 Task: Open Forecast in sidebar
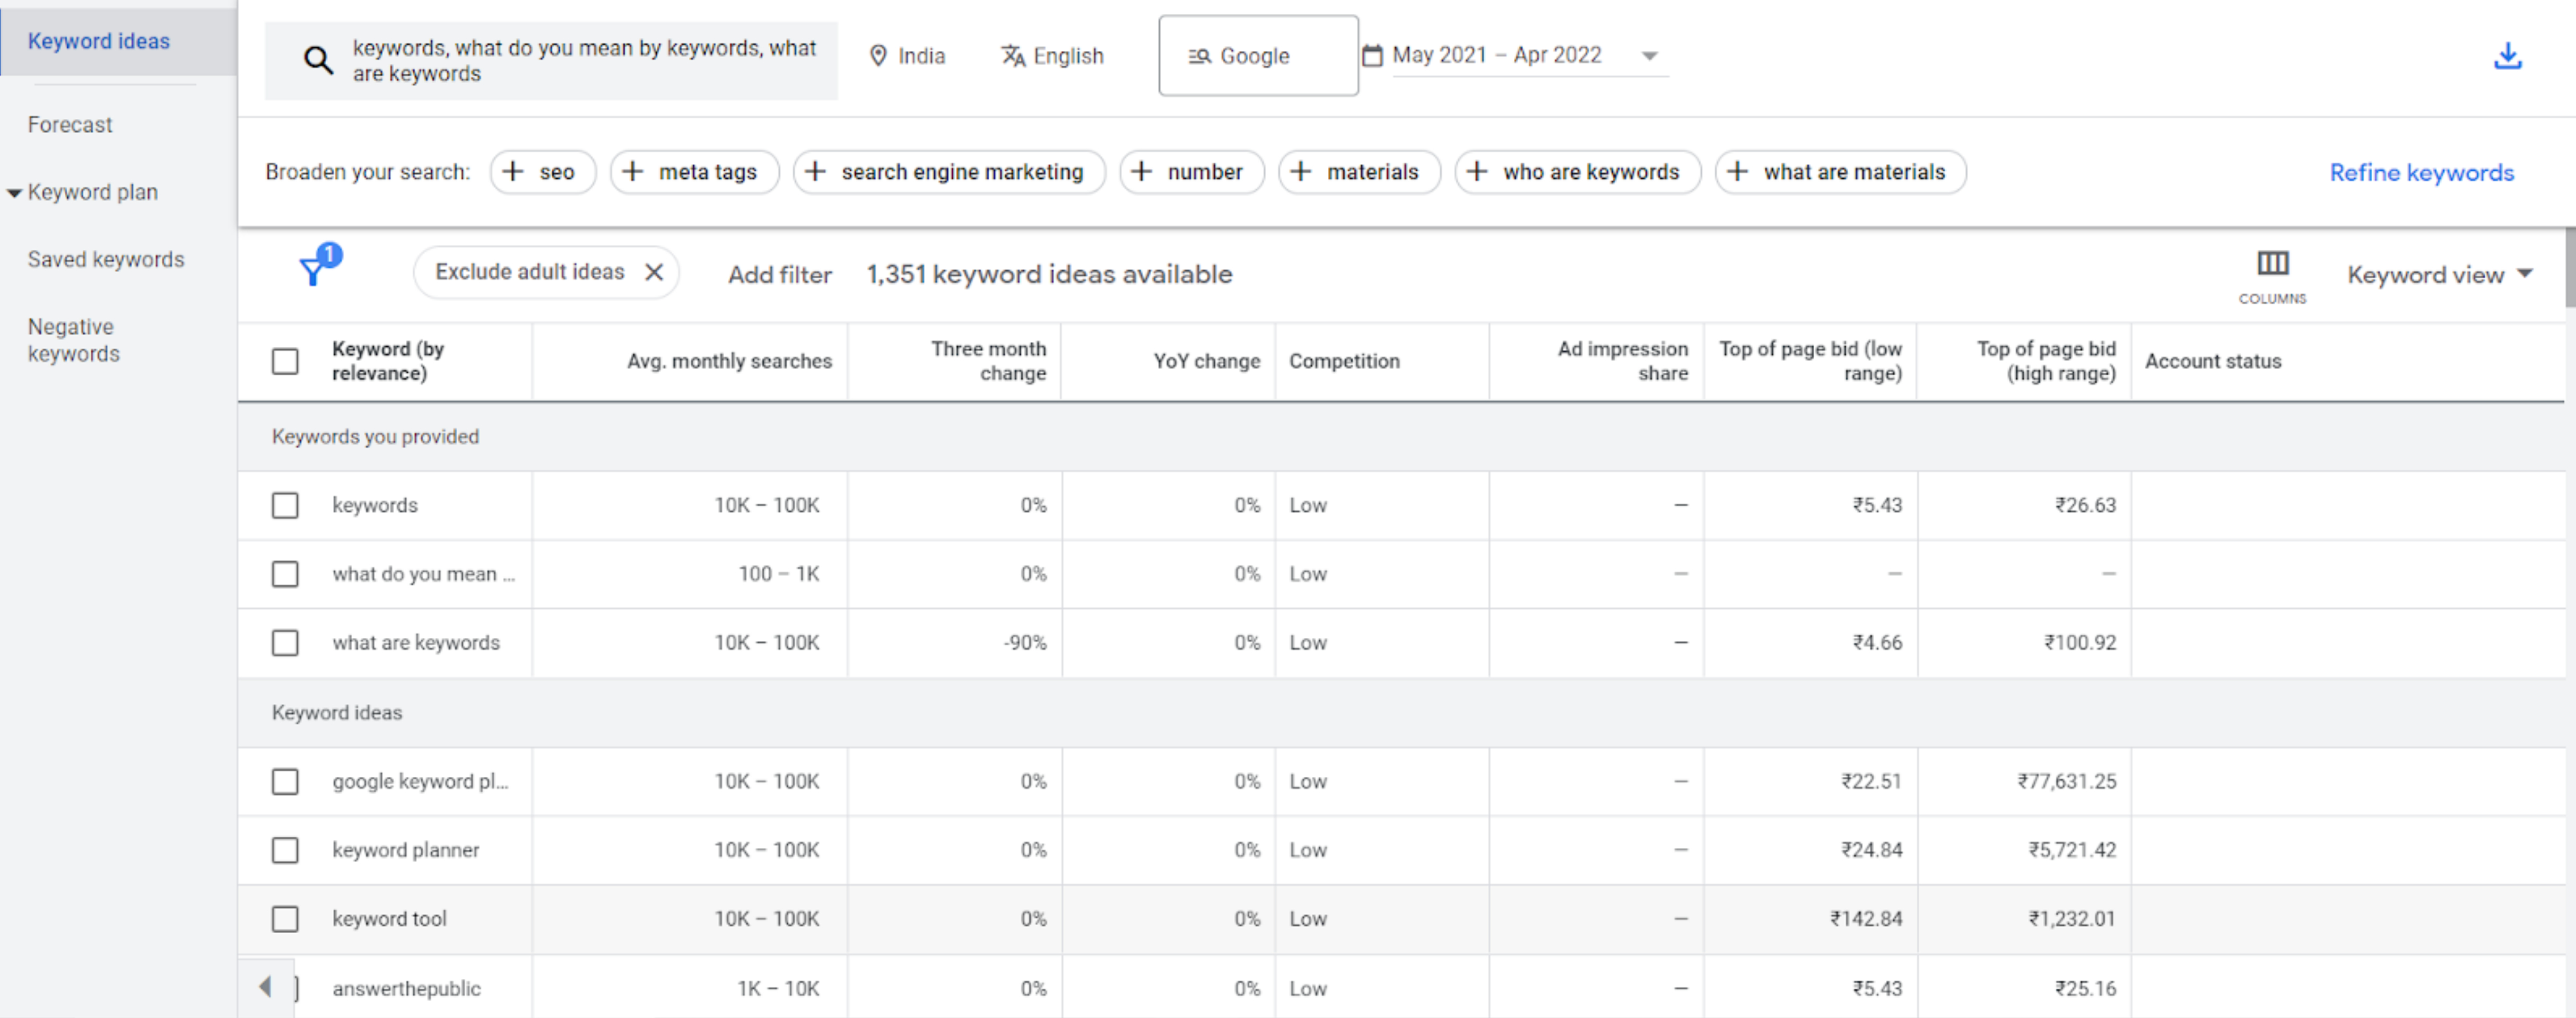click(70, 125)
